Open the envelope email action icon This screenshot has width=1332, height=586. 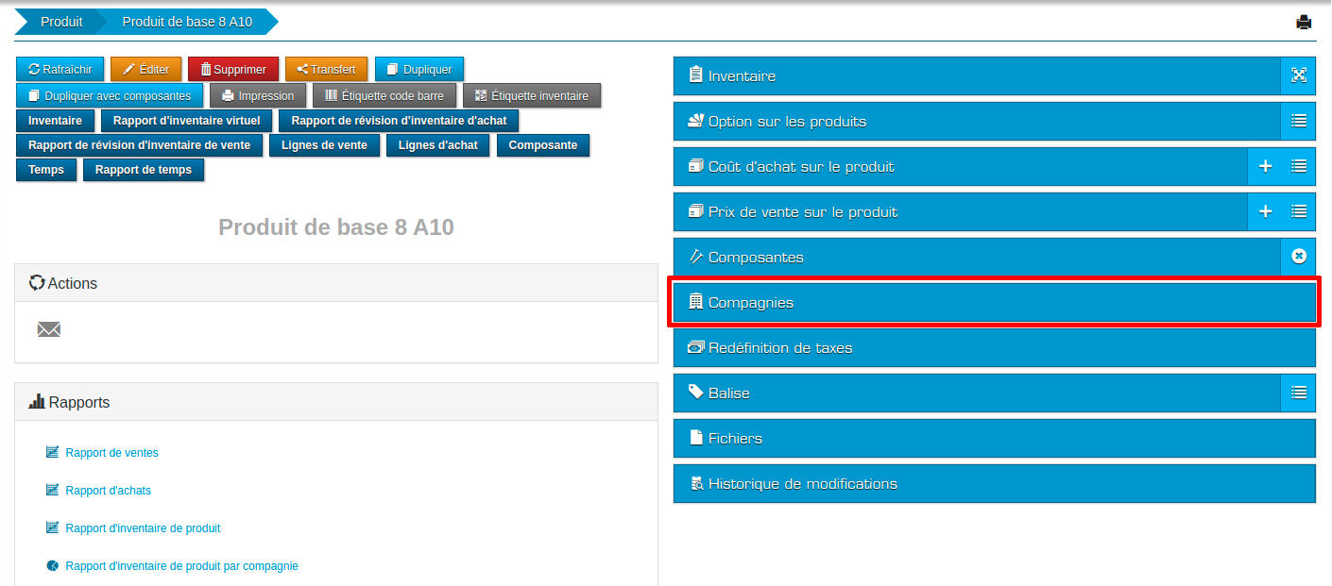[x=48, y=329]
